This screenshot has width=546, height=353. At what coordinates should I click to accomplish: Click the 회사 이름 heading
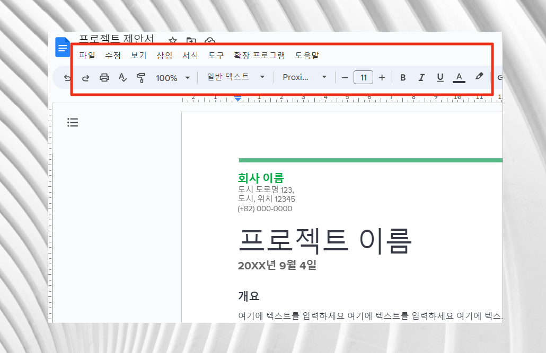[261, 178]
